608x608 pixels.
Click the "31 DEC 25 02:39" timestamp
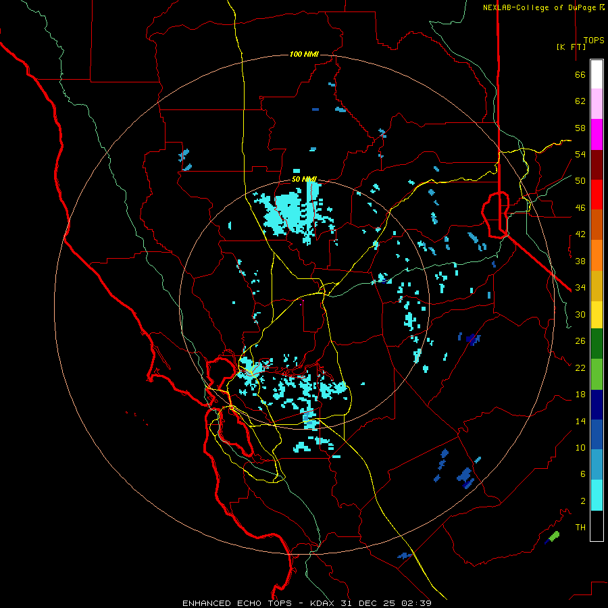pos(386,603)
